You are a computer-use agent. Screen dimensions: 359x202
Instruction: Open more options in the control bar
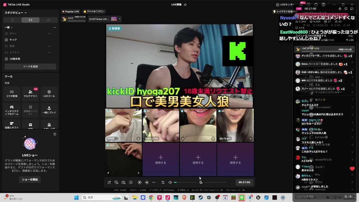[x=154, y=182]
